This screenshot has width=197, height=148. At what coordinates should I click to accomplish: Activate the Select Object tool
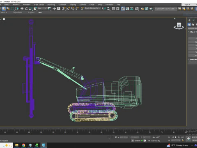coord(4,9)
